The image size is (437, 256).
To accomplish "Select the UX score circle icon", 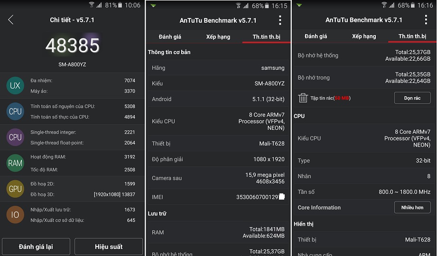I will point(15,85).
